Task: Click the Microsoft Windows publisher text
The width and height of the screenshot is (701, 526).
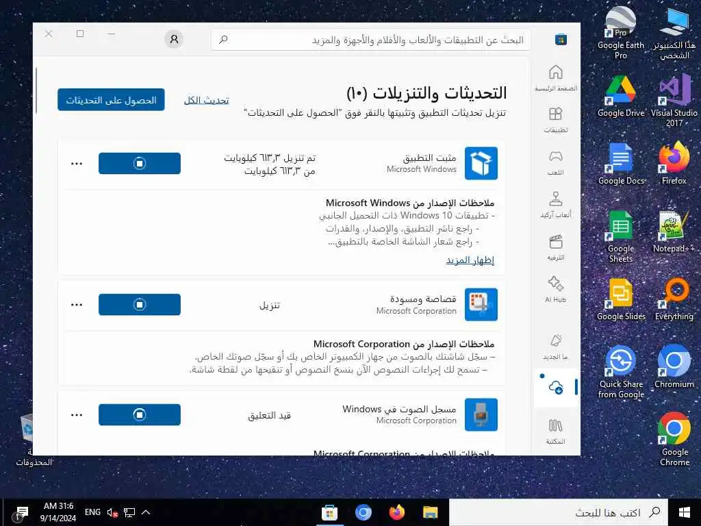Action: 422,169
